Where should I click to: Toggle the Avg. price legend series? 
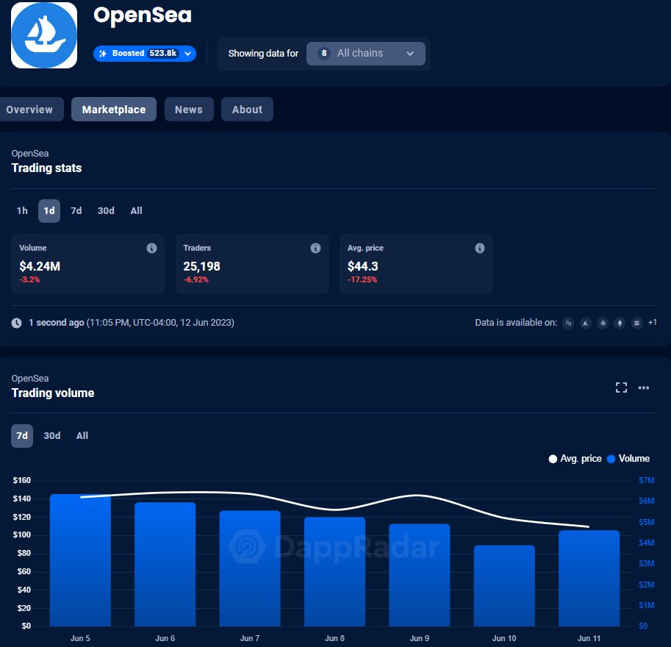[x=575, y=459]
